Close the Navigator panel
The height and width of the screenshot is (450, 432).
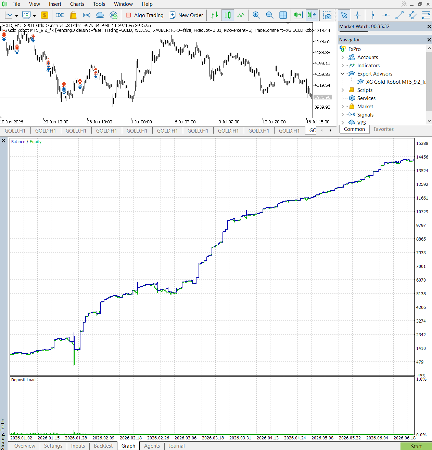(429, 40)
